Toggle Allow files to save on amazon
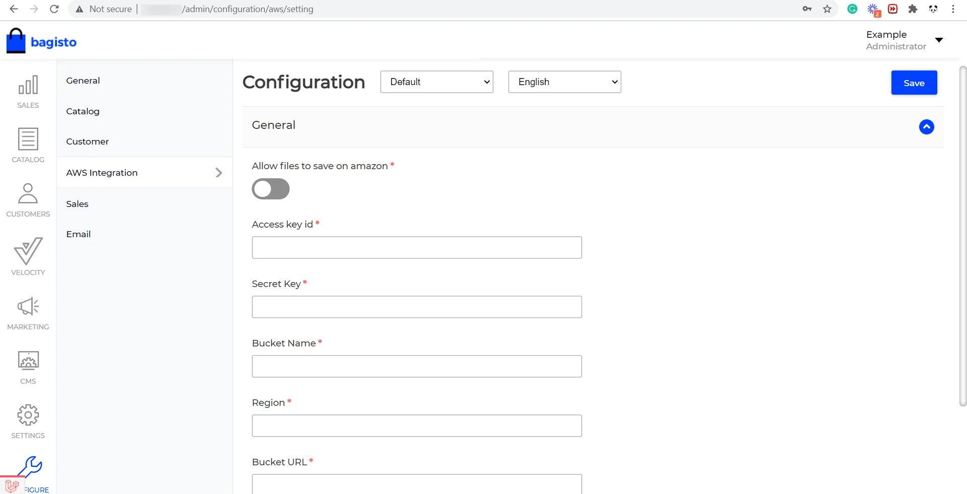The image size is (967, 494). pyautogui.click(x=270, y=189)
